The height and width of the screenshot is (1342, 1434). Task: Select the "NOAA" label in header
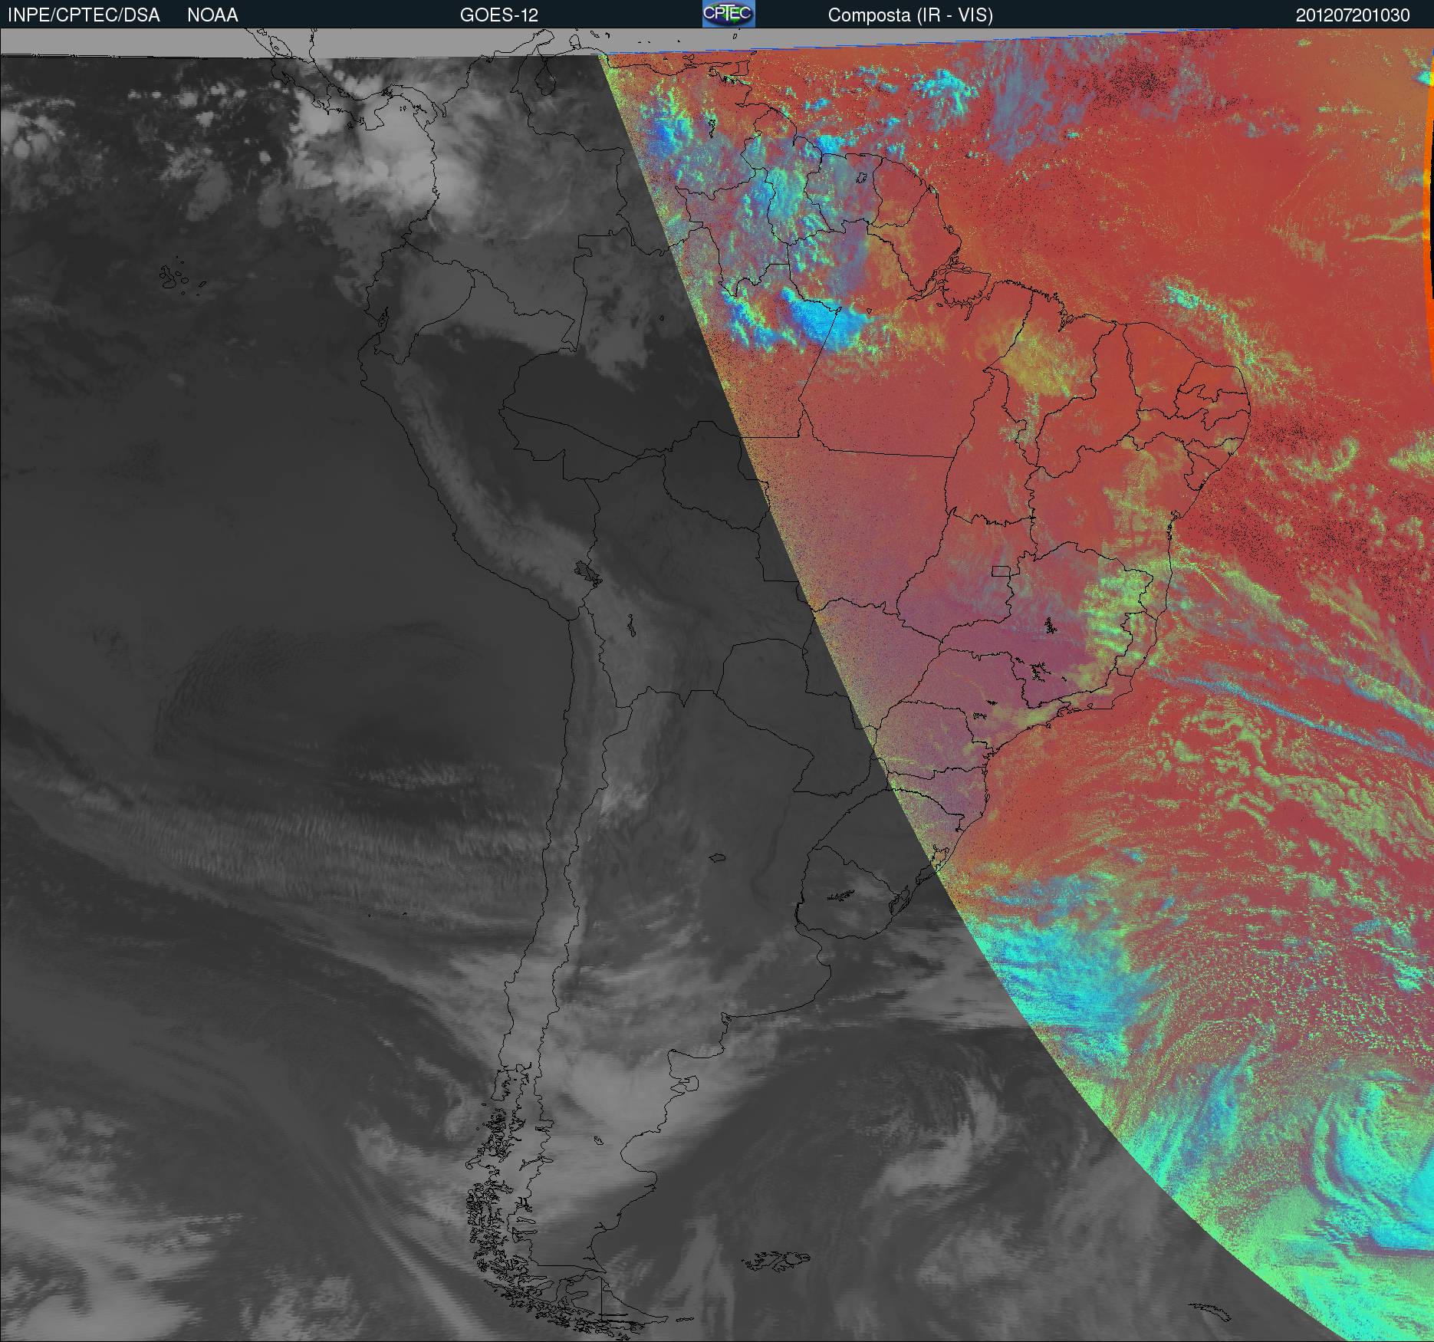coord(212,15)
